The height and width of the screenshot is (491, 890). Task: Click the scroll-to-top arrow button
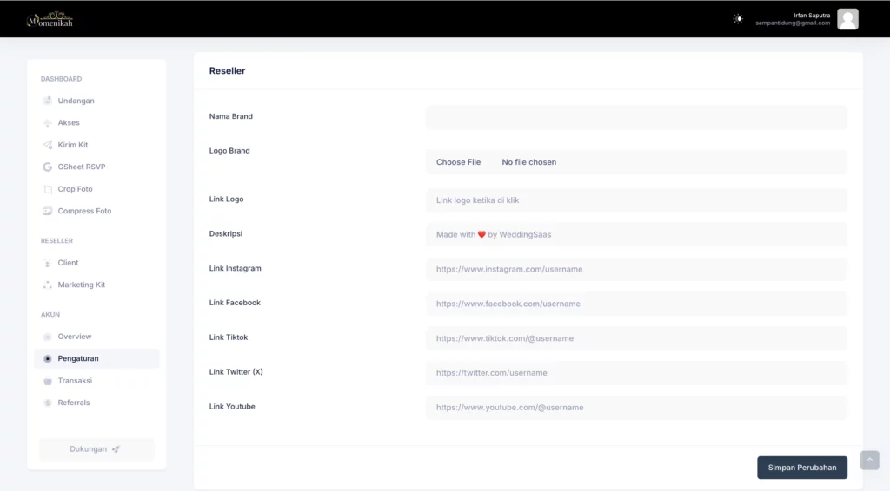(x=869, y=460)
